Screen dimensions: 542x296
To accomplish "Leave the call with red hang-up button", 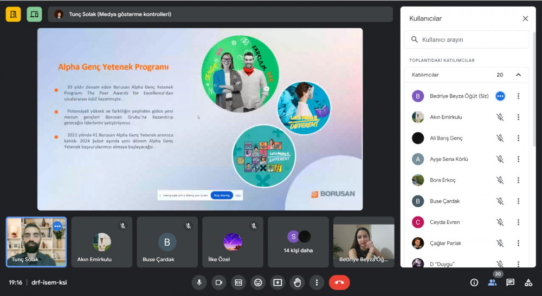I will (339, 282).
